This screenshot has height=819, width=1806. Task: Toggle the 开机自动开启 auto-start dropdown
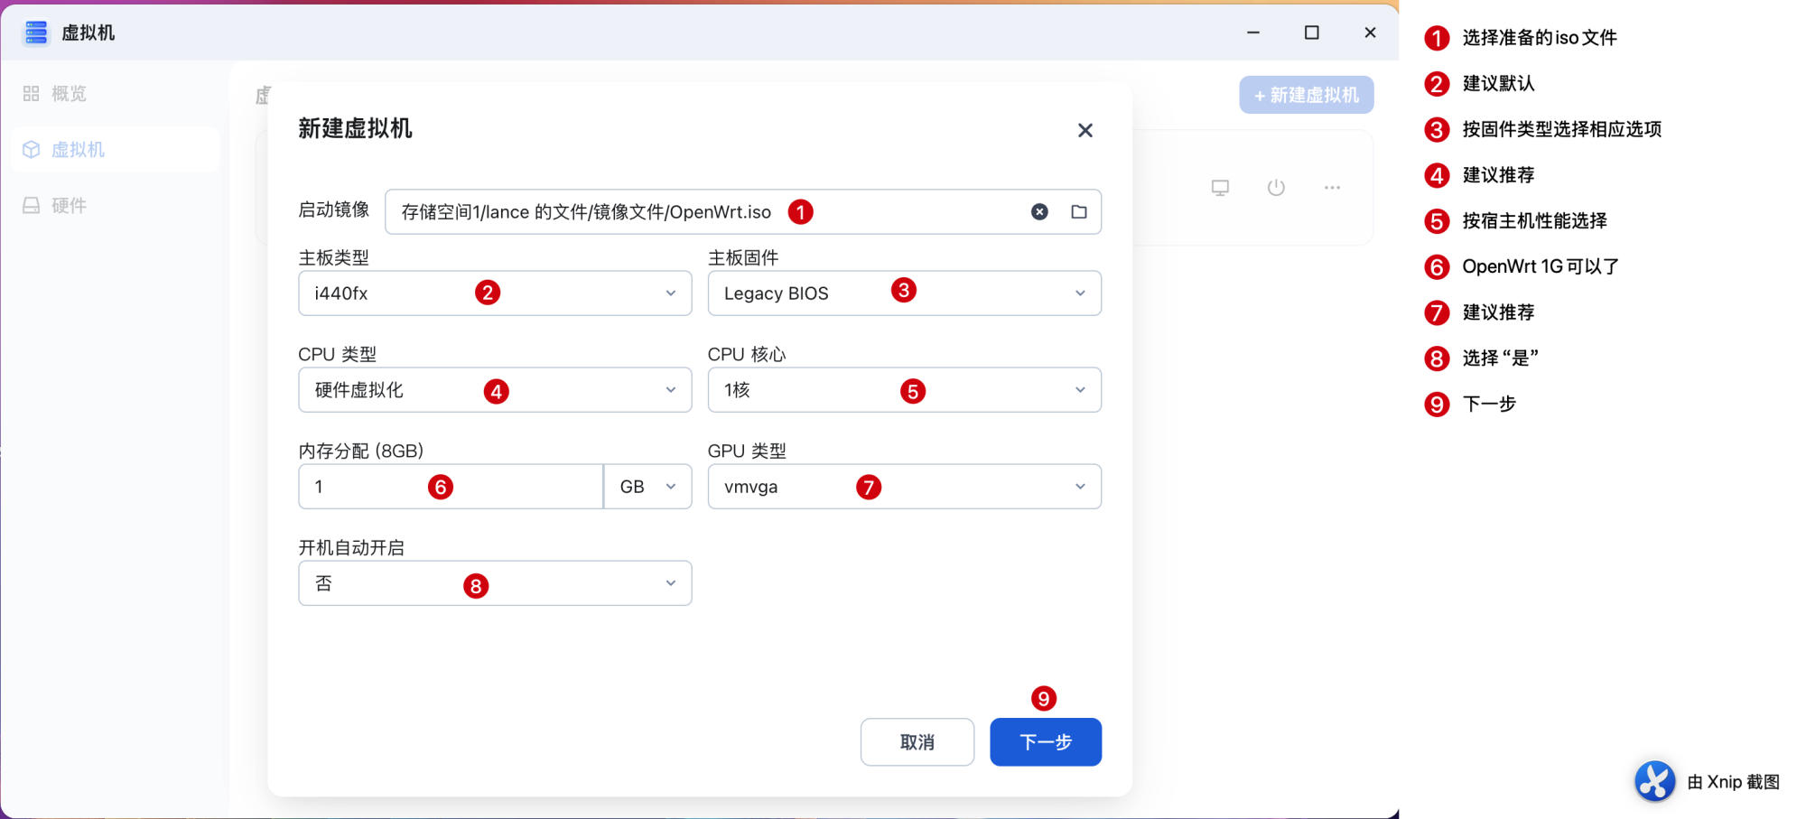494,583
